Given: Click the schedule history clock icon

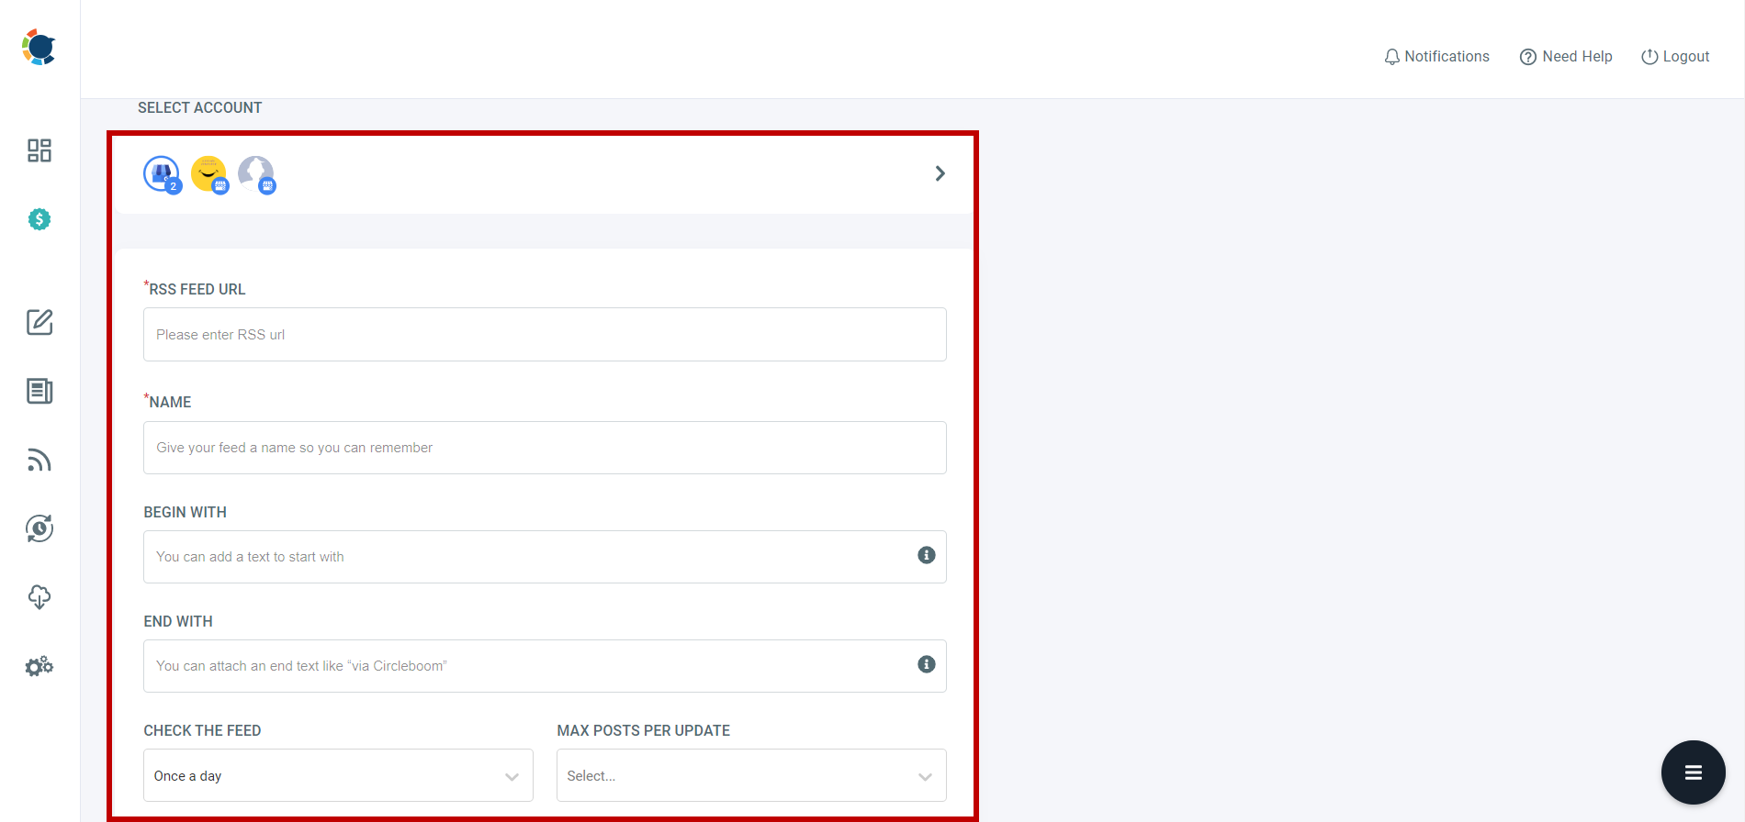Looking at the screenshot, I should coord(39,528).
